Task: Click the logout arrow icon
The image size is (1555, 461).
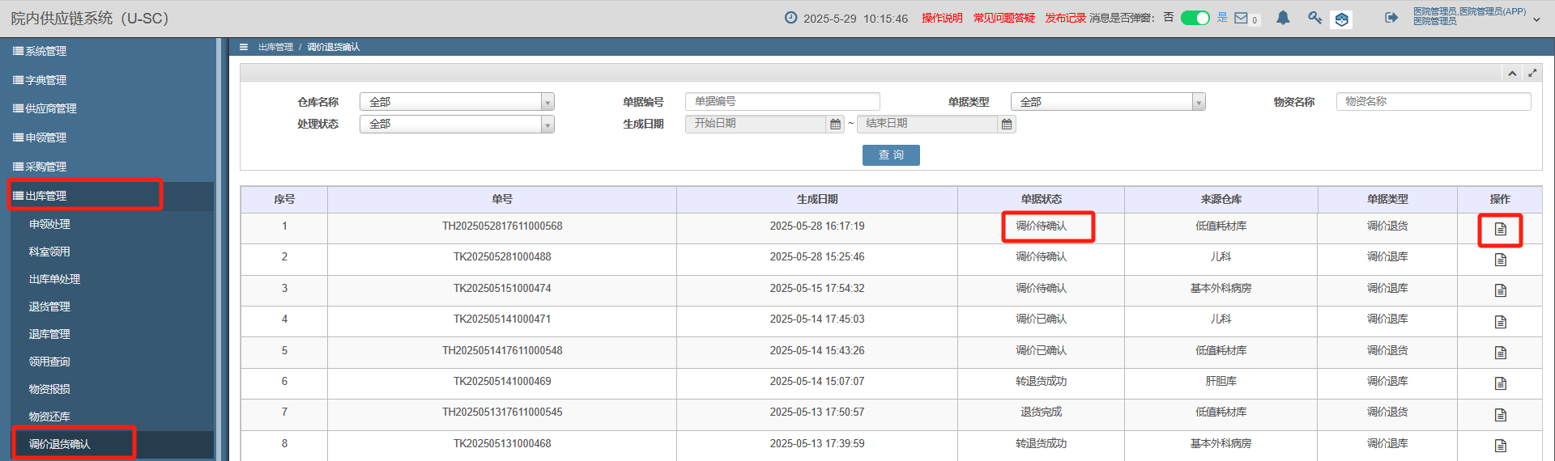Action: (1391, 18)
